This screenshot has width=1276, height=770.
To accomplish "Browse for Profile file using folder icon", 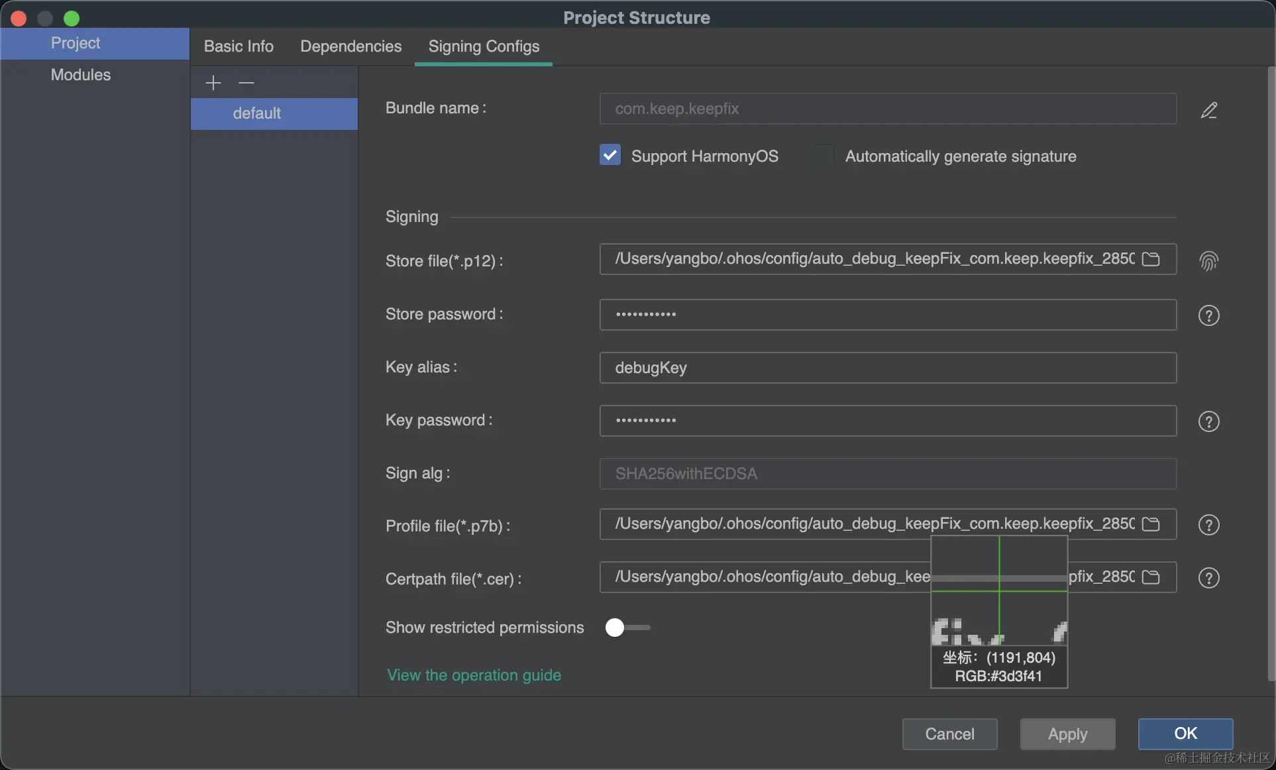I will pos(1151,524).
